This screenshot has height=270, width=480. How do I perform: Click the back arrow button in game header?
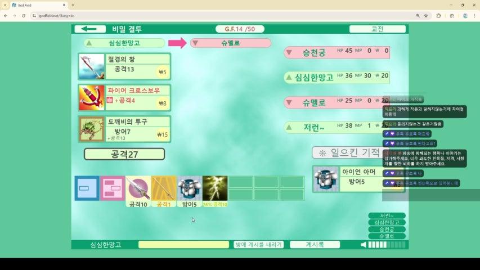tap(90, 29)
